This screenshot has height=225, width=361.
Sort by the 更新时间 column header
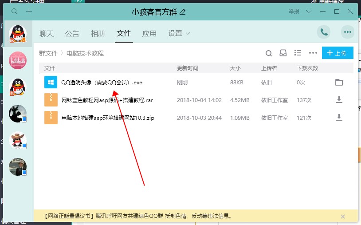(188, 68)
